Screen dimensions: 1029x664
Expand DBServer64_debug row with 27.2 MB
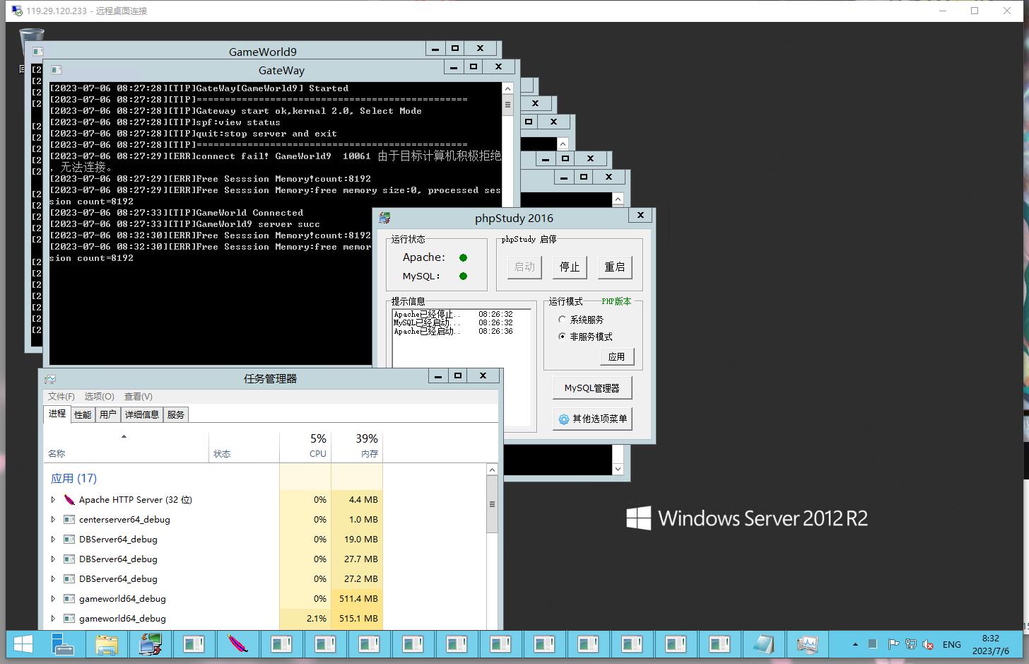coord(53,578)
